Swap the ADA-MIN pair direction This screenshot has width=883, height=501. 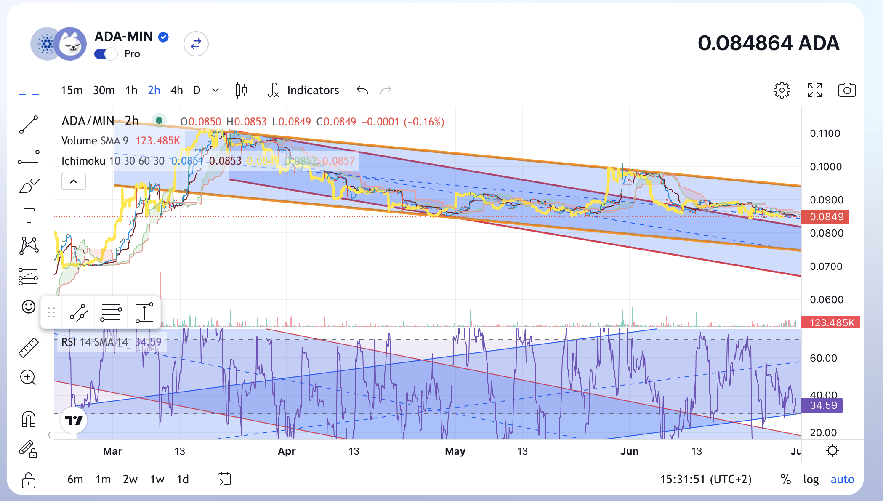pyautogui.click(x=196, y=44)
